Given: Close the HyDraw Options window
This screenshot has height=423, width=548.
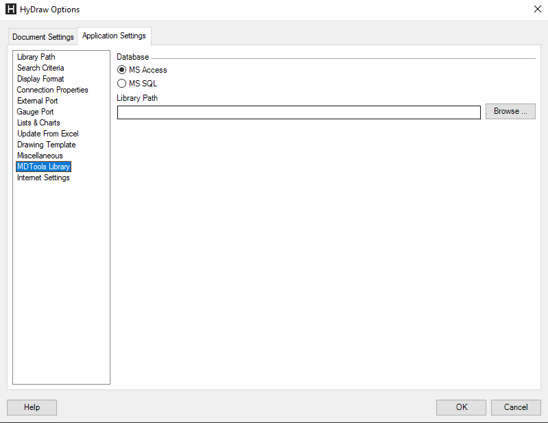Looking at the screenshot, I should click(538, 9).
